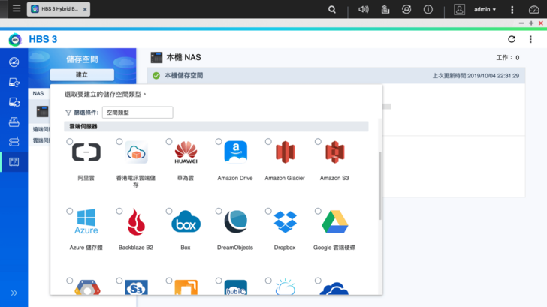Click the HBS 3 app logo
Screen dimensions: 547x307
[15, 39]
